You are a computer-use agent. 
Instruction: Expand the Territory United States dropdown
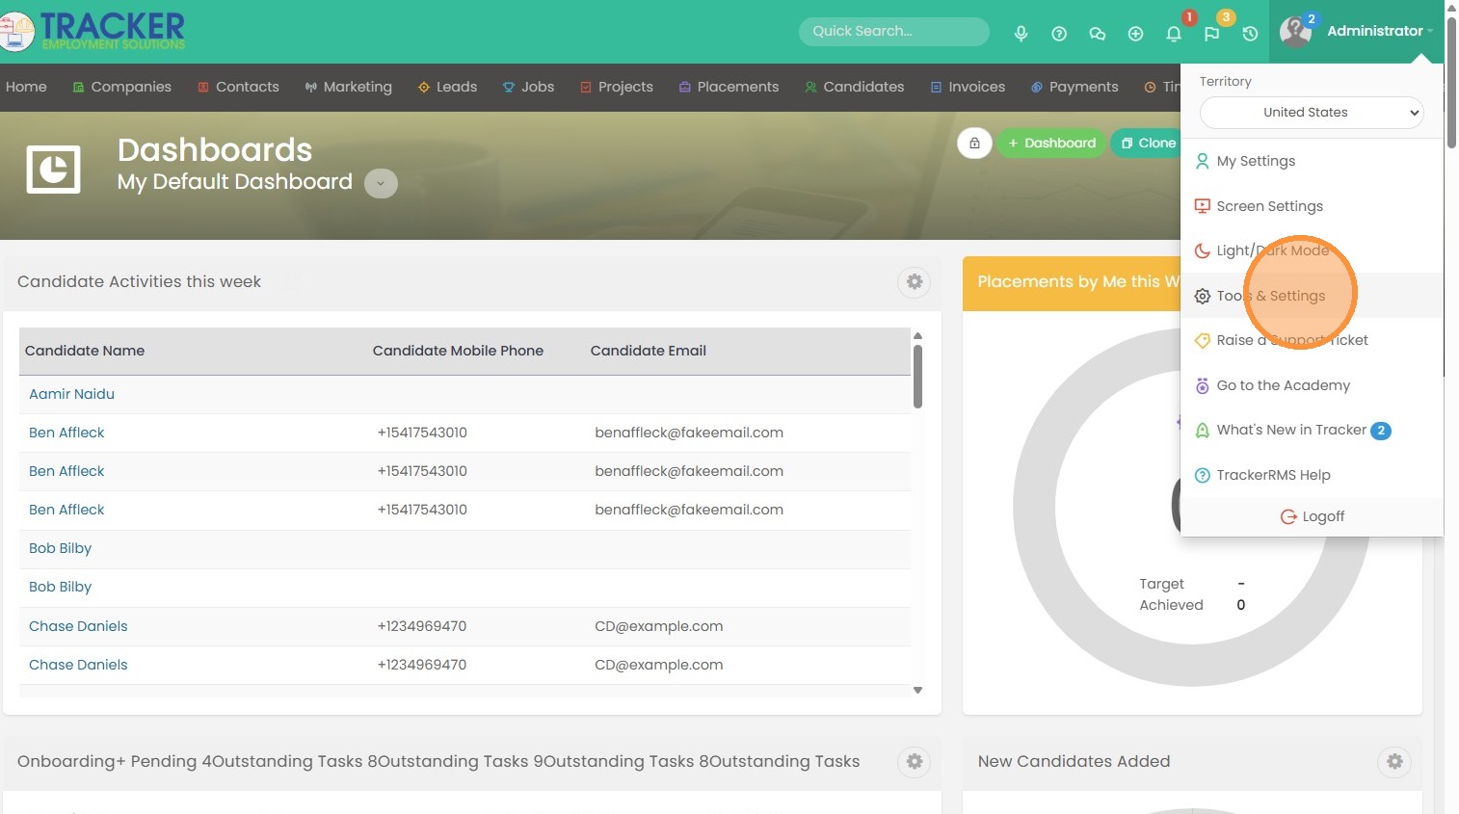pyautogui.click(x=1311, y=113)
